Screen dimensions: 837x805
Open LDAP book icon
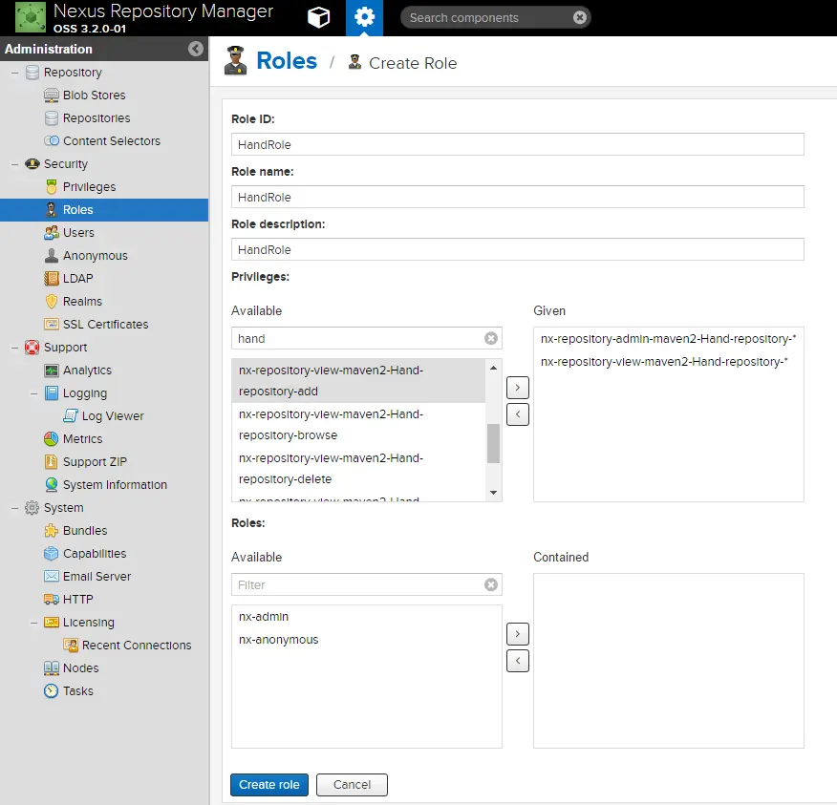coord(52,279)
